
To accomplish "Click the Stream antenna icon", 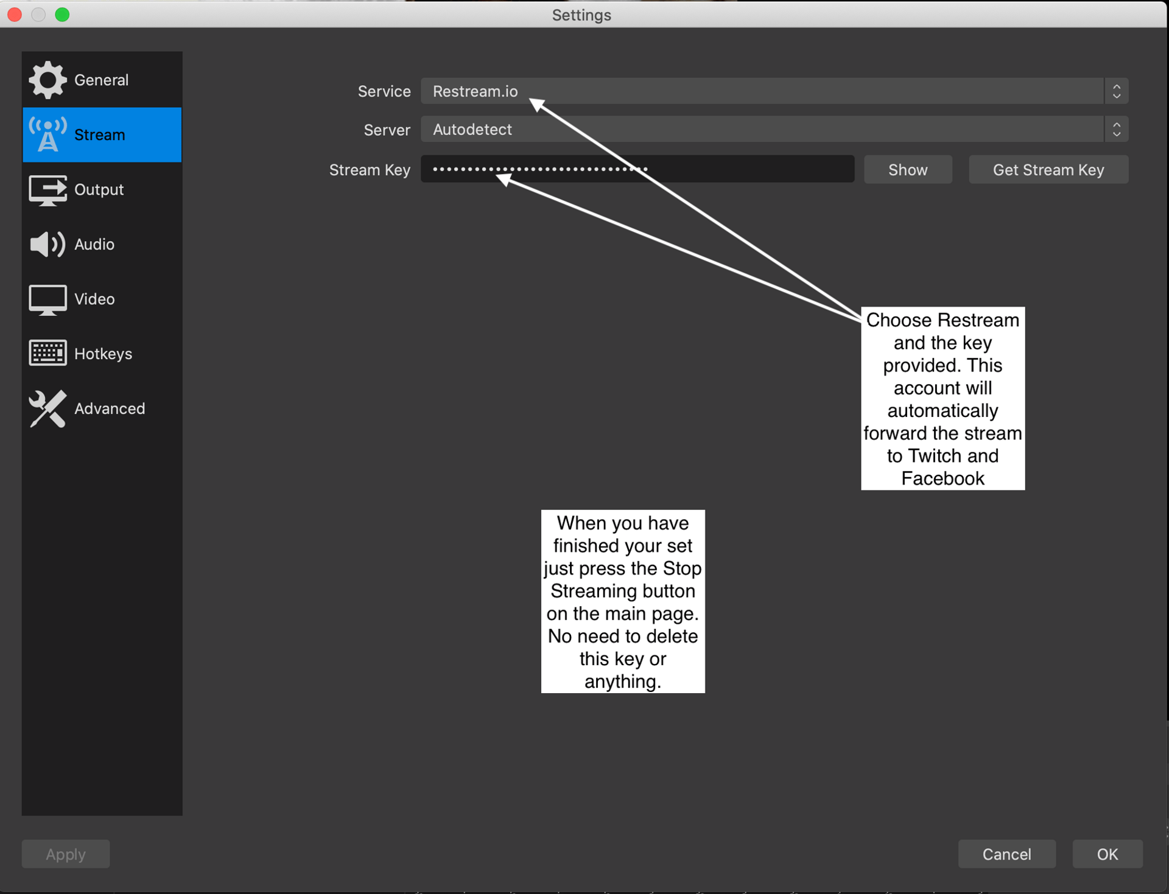I will (47, 134).
